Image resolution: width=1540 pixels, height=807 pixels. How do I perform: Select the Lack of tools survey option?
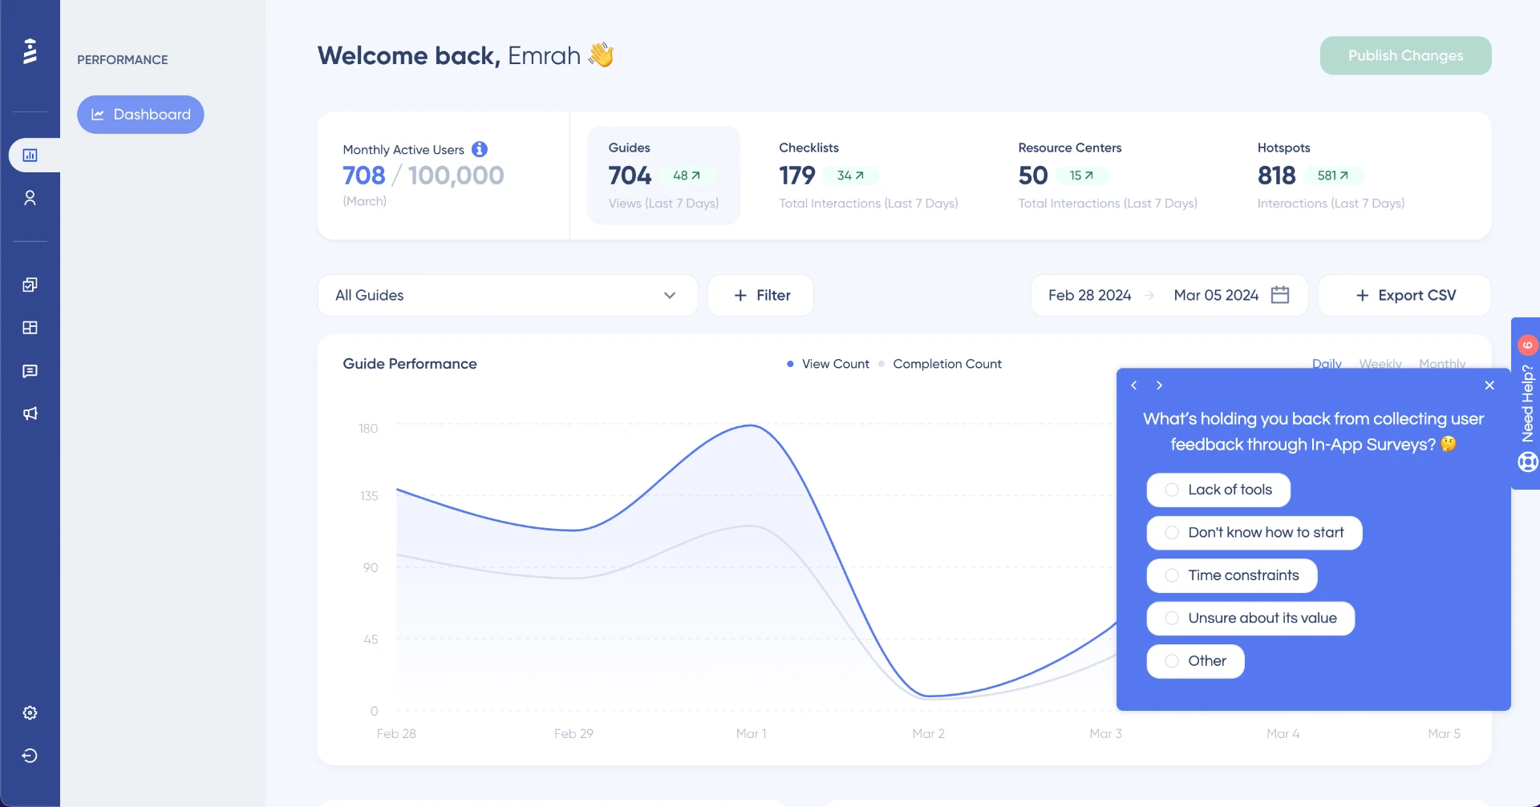point(1218,490)
